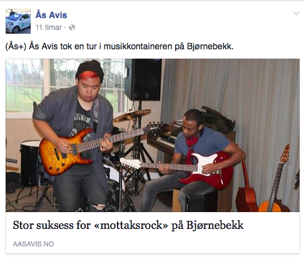The height and width of the screenshot is (257, 304).
Task: Click the black loudspeaker on the stand
Action: 143,79
